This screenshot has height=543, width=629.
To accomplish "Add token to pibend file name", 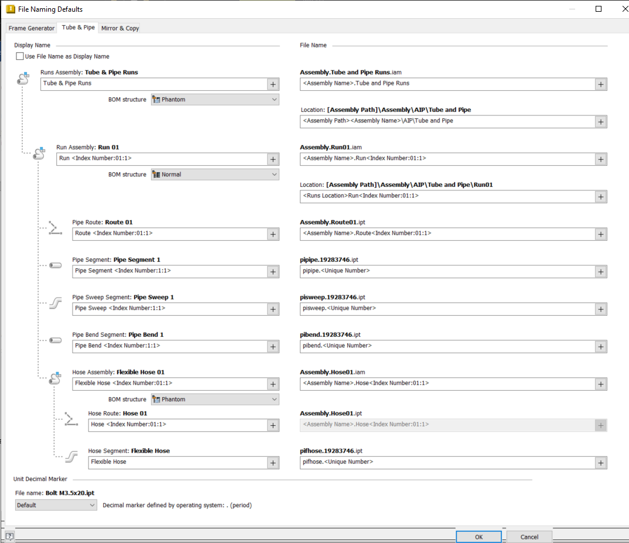I will 600,347.
